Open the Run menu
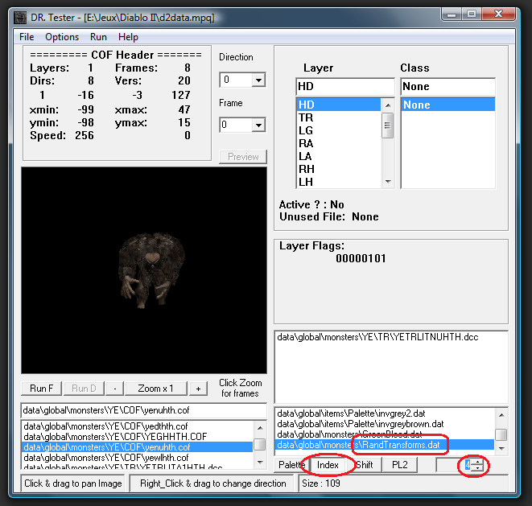Image resolution: width=532 pixels, height=506 pixels. pyautogui.click(x=98, y=37)
